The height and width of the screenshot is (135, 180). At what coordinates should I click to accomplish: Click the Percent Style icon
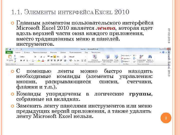[75, 60]
